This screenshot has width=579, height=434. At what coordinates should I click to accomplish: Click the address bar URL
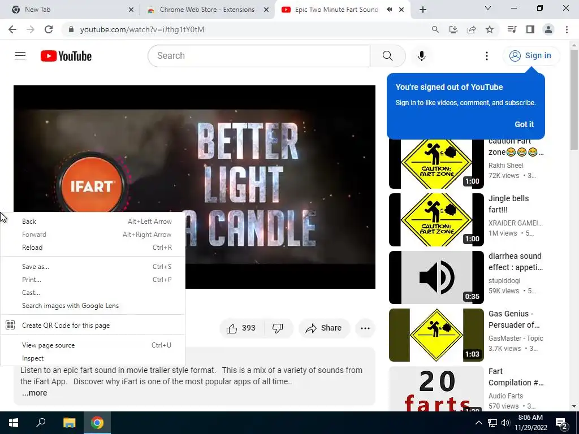(142, 29)
